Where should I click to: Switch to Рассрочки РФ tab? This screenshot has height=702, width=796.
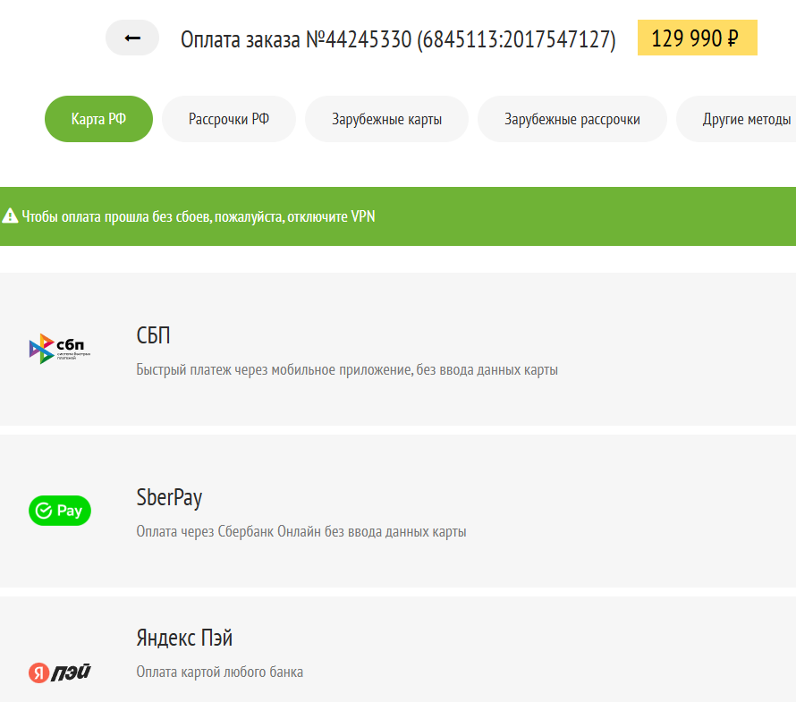coord(228,119)
